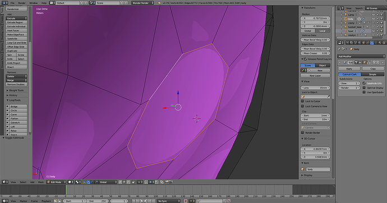Move the Subsurf modifier up
The height and width of the screenshot is (203, 387).
[374, 62]
